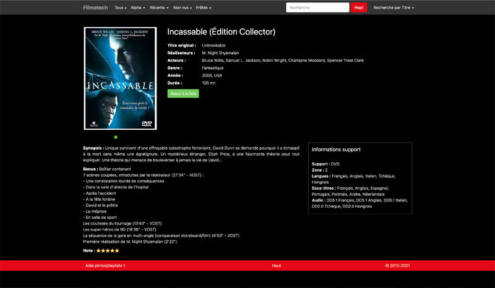Click the Synopsis label
This screenshot has height=288, width=495.
pyautogui.click(x=93, y=148)
